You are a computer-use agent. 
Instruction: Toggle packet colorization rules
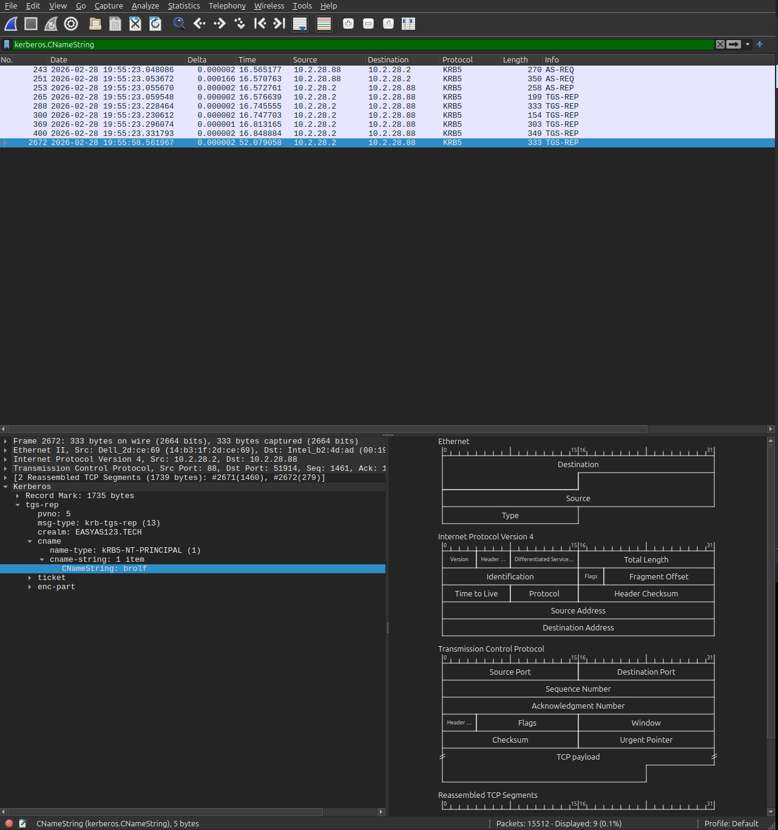click(x=324, y=24)
